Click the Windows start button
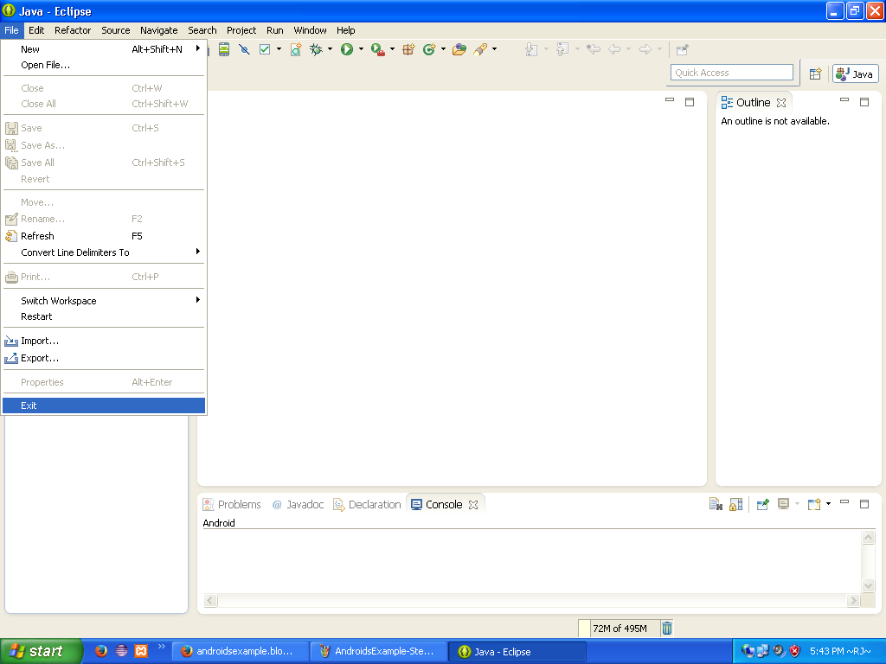The width and height of the screenshot is (886, 664). [42, 651]
